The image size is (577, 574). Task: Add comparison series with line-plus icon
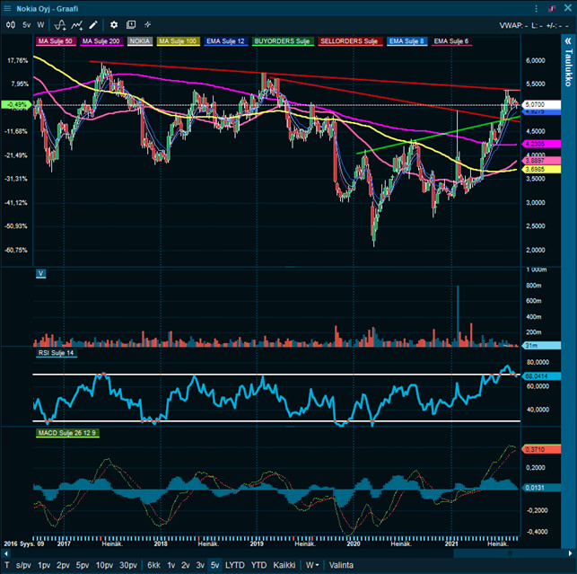[77, 24]
